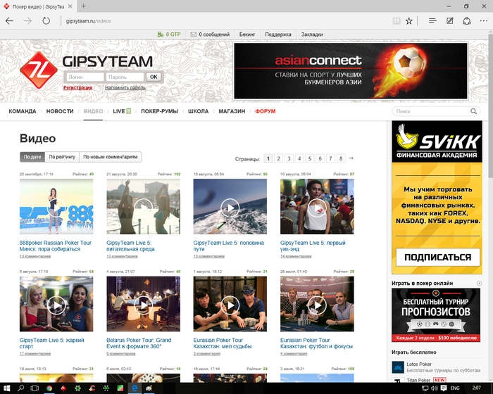Screen dimensions: 493x394
Task: Sort videos По новым комментариям
Action: coord(111,157)
